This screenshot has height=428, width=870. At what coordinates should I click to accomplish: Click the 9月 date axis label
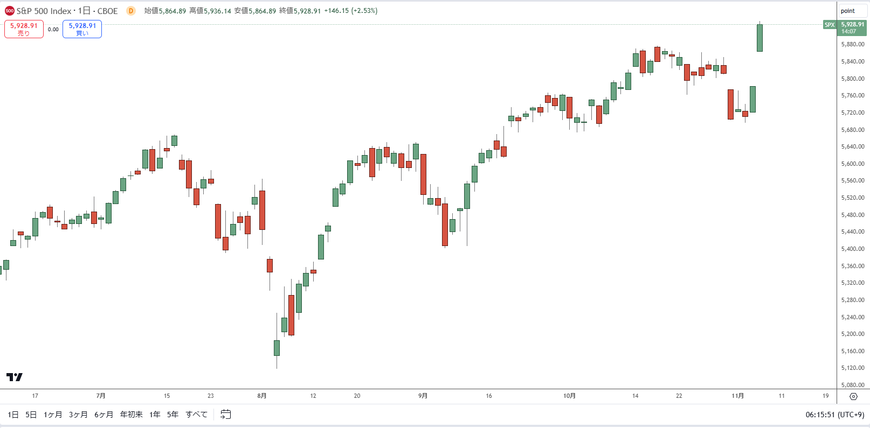click(x=423, y=396)
